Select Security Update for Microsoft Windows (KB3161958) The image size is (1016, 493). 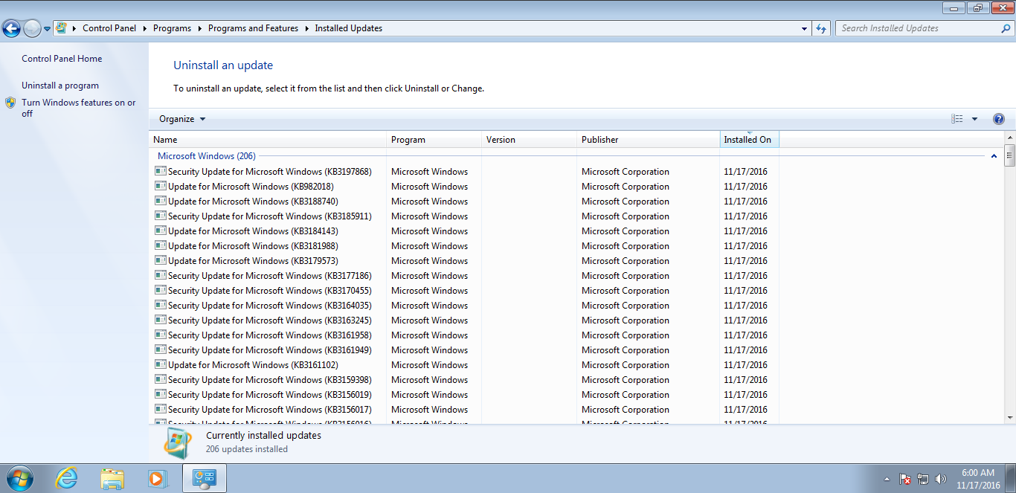tap(269, 335)
